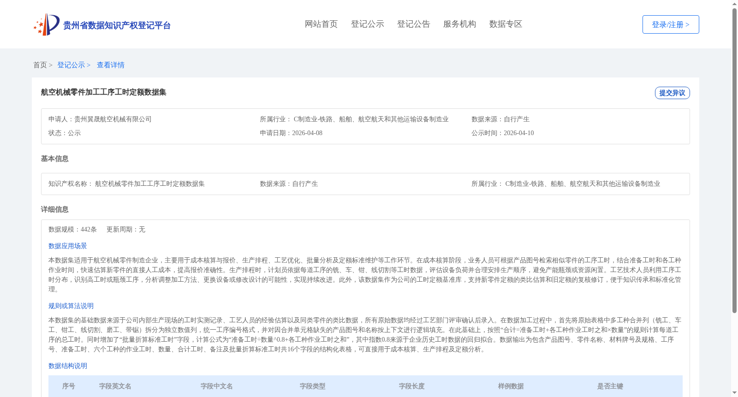Click the 数据应用场景 heading
Viewport: 738px width, 397px height.
pyautogui.click(x=68, y=246)
